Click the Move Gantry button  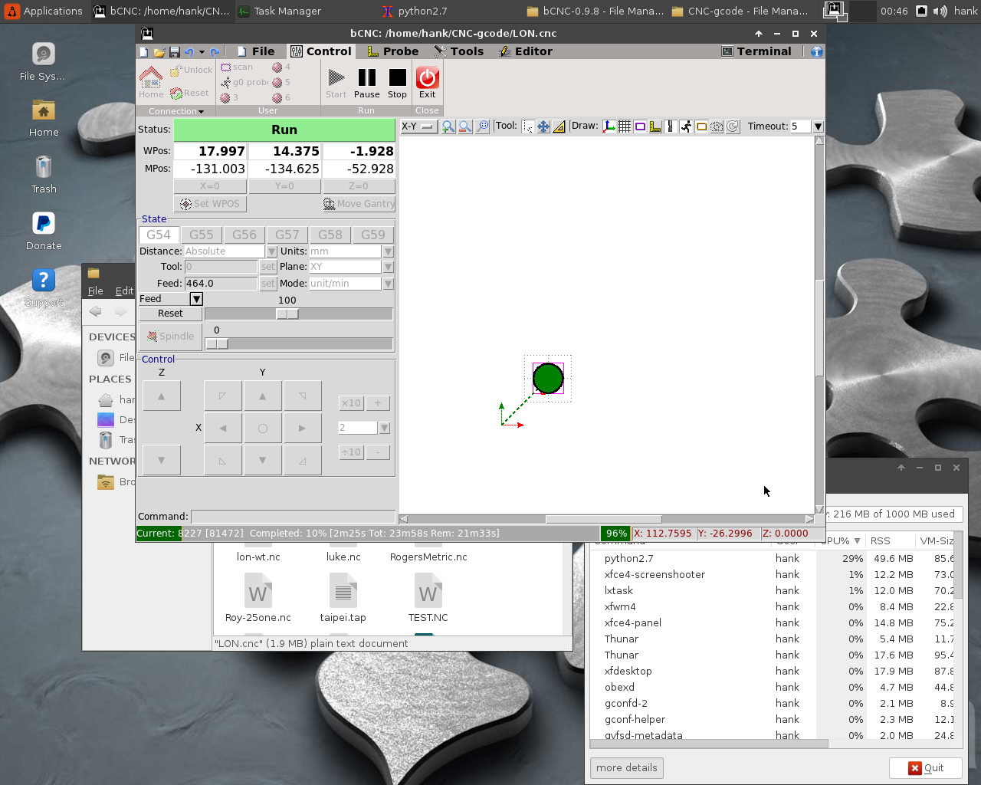(x=359, y=204)
